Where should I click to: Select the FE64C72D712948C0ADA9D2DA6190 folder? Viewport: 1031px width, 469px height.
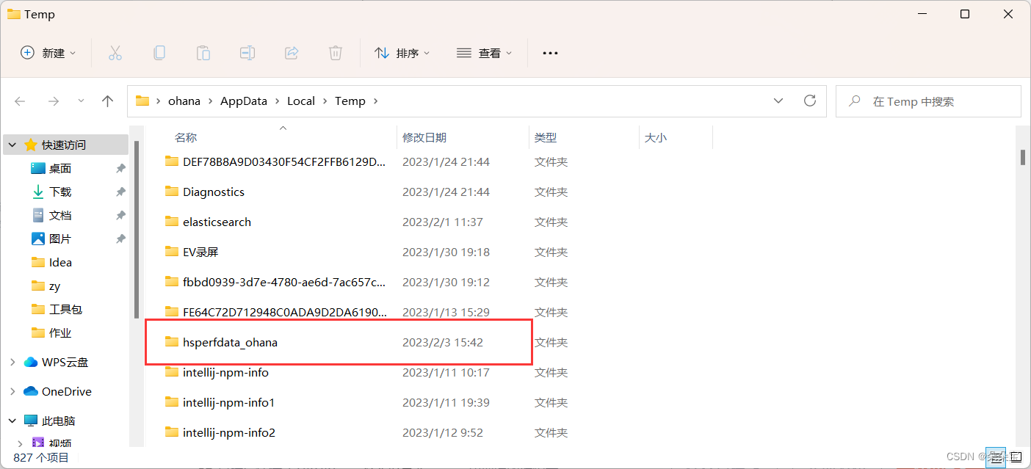(x=284, y=312)
